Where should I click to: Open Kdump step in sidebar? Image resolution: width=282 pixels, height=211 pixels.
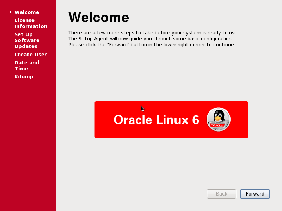[x=24, y=77]
